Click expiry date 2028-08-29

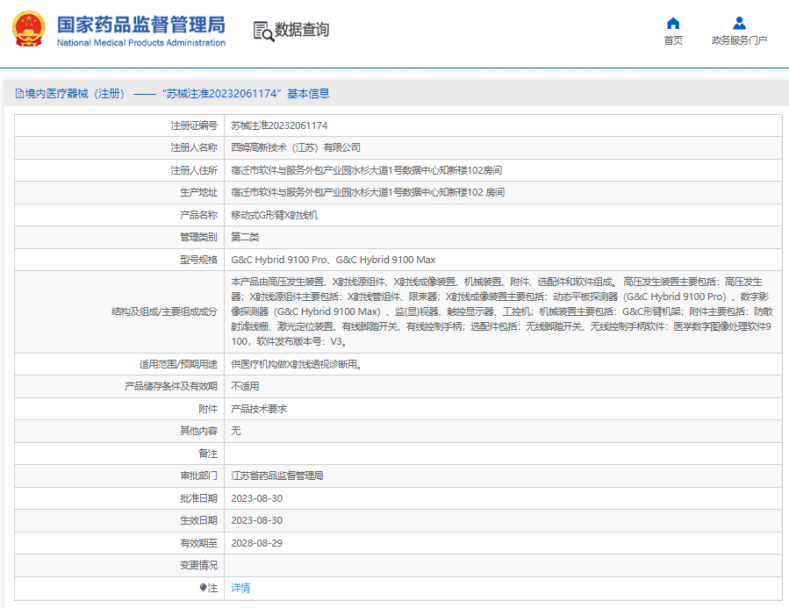click(256, 543)
